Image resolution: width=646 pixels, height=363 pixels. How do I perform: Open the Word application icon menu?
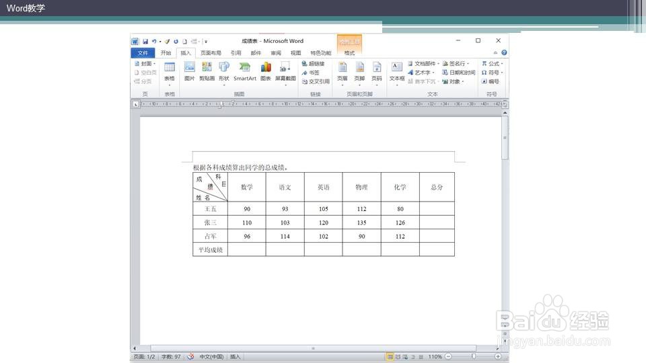(135, 42)
